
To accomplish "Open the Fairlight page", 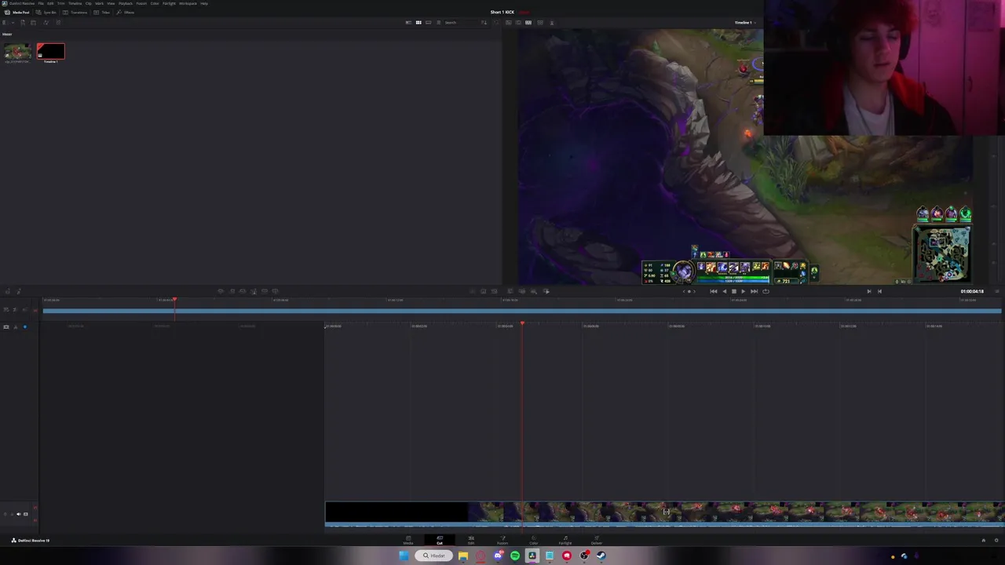I will [x=565, y=541].
